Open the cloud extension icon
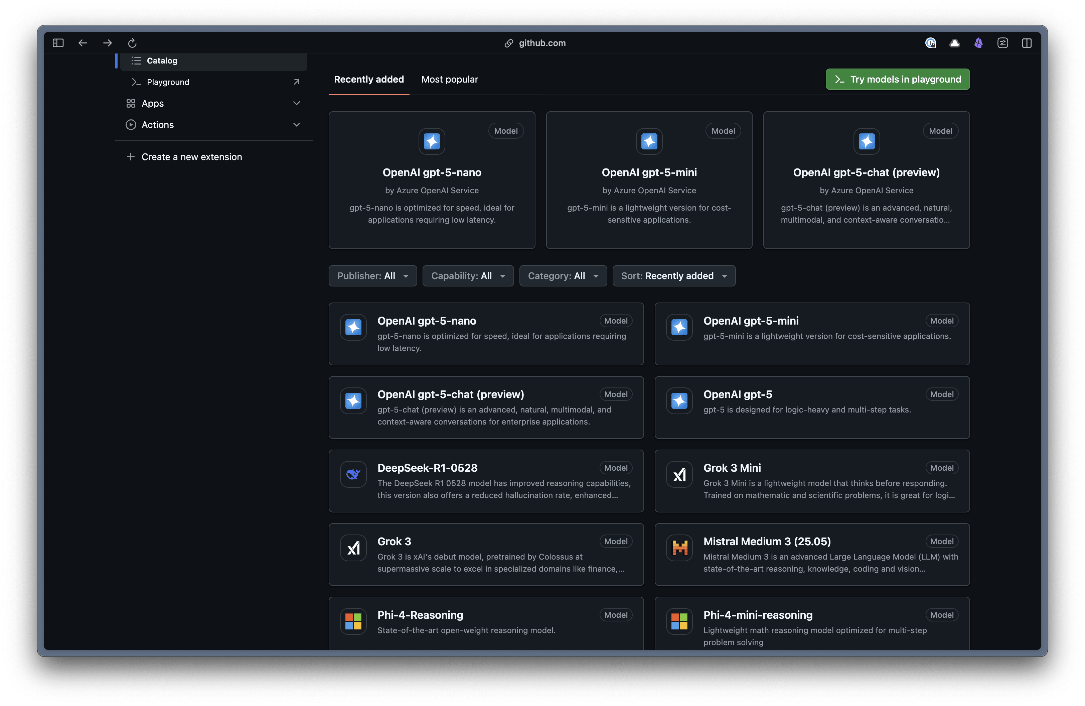1085x706 pixels. pyautogui.click(x=955, y=43)
